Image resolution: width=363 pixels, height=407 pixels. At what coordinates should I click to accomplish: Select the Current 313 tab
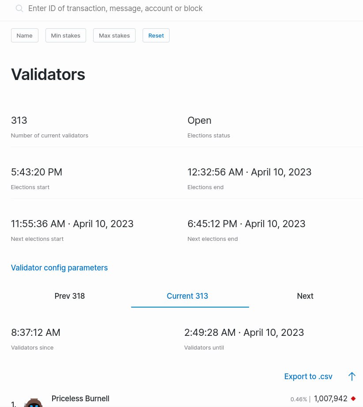187,296
